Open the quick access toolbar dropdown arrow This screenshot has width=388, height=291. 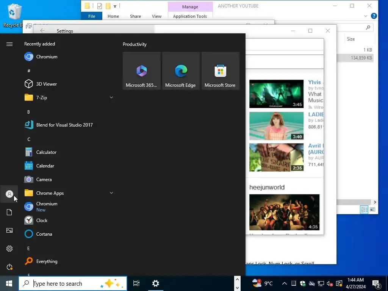115,6
